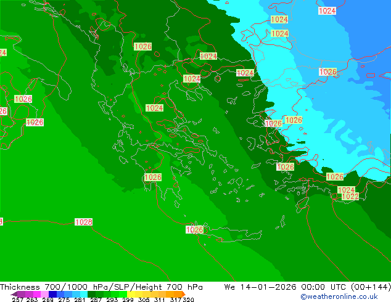
Task: Open the weatheronline.co.uk copyright link
Action: [339, 296]
